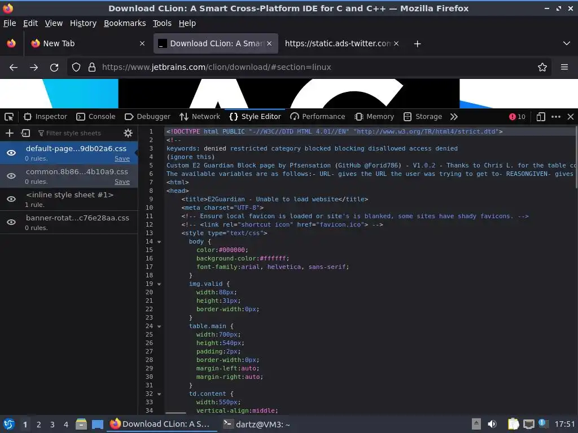Image resolution: width=578 pixels, height=433 pixels.
Task: Open a new browser tab
Action: pyautogui.click(x=417, y=44)
